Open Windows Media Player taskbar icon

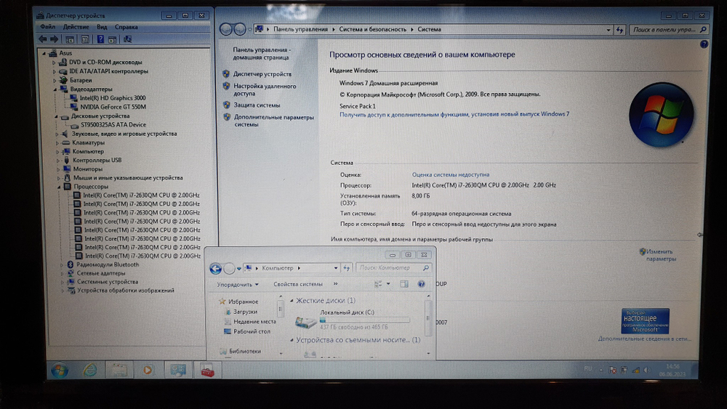pyautogui.click(x=148, y=370)
